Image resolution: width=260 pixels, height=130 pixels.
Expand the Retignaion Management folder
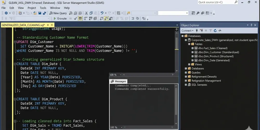(186, 81)
